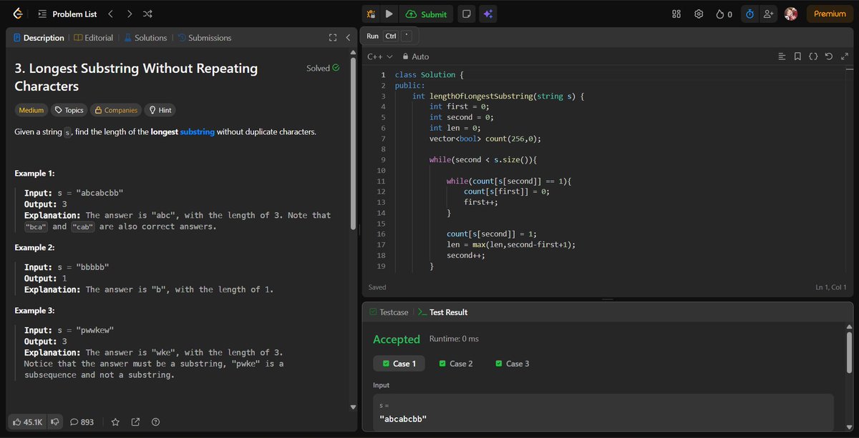This screenshot has height=438, width=859.
Task: Go to next problem arrow
Action: click(x=129, y=14)
